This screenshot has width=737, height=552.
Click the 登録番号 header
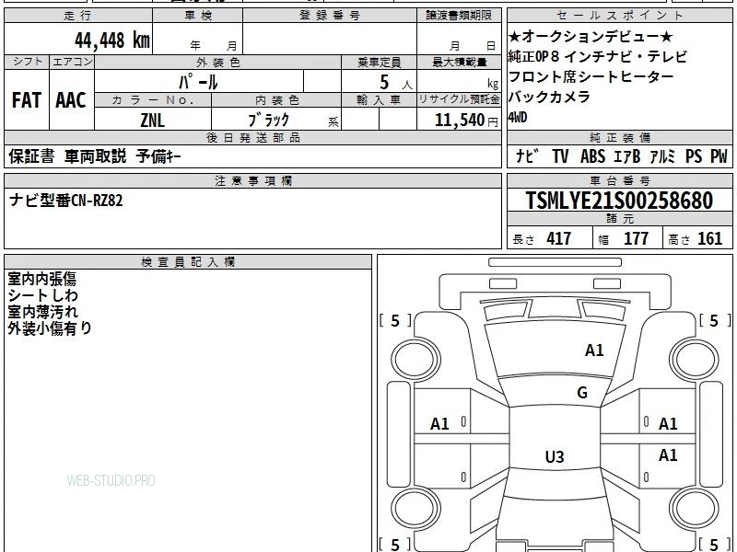(330, 16)
